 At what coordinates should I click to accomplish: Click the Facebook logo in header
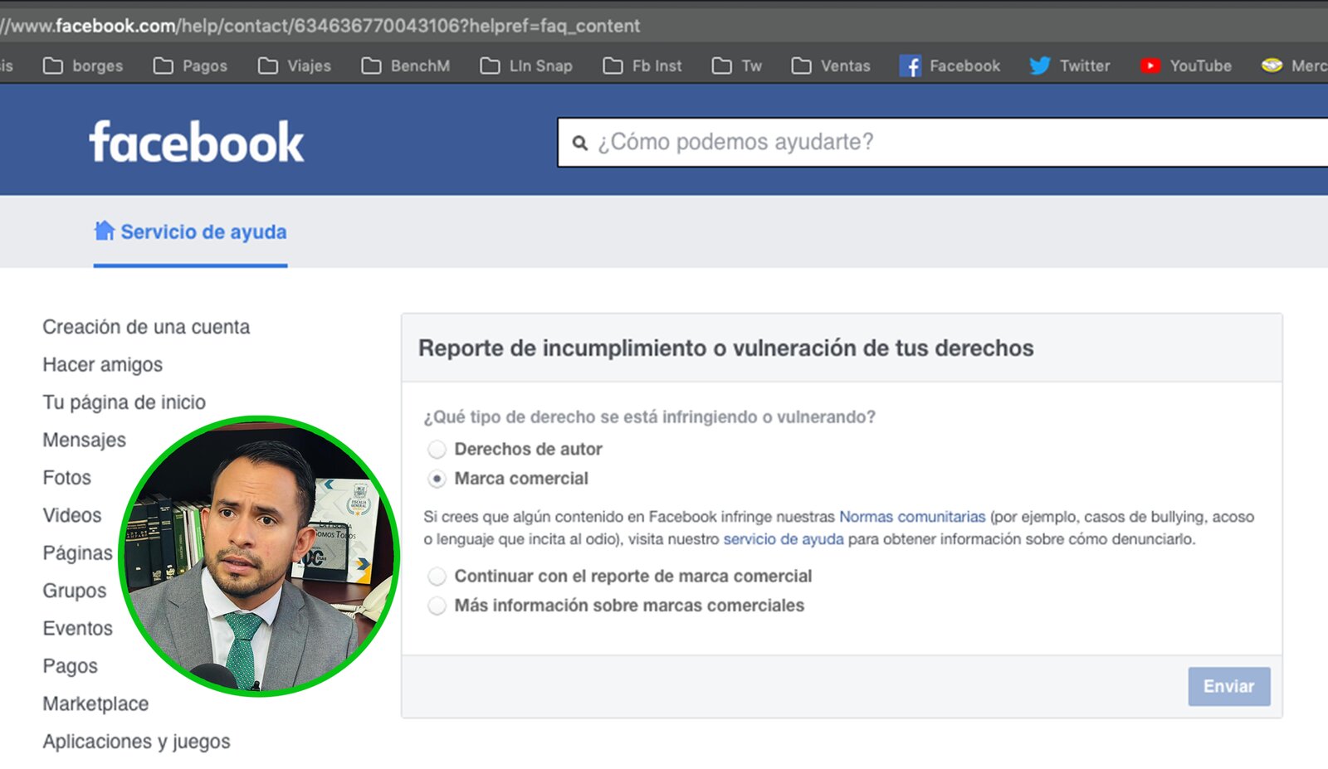196,142
